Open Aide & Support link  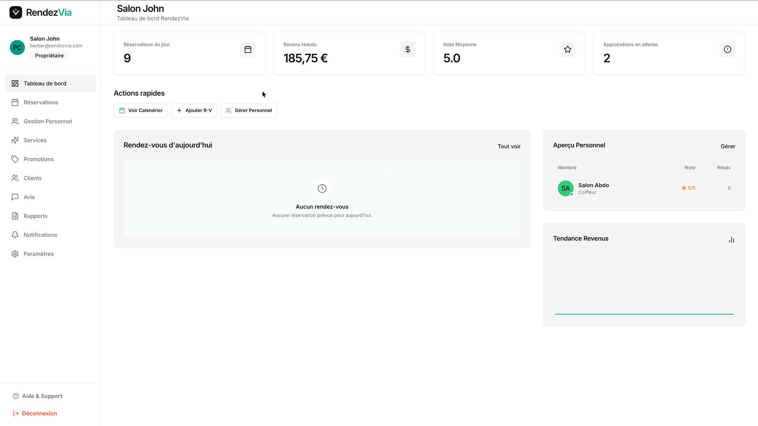(x=38, y=396)
